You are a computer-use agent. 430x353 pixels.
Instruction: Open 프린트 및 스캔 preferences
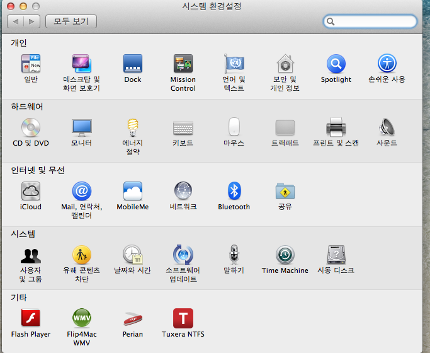pos(336,127)
